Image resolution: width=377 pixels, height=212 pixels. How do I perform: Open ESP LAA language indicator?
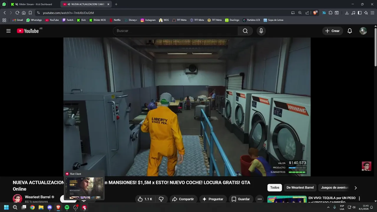342,208
